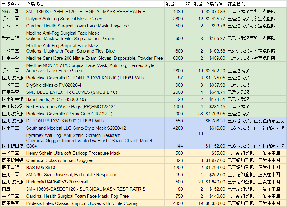Click the merged box count cell 16 in blue rows
Image resolution: width=287 pixels, height=207 pixels.
pyautogui.click(x=194, y=133)
